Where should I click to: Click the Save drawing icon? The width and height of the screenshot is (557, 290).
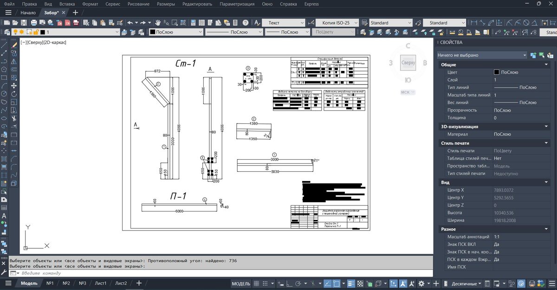(23, 22)
